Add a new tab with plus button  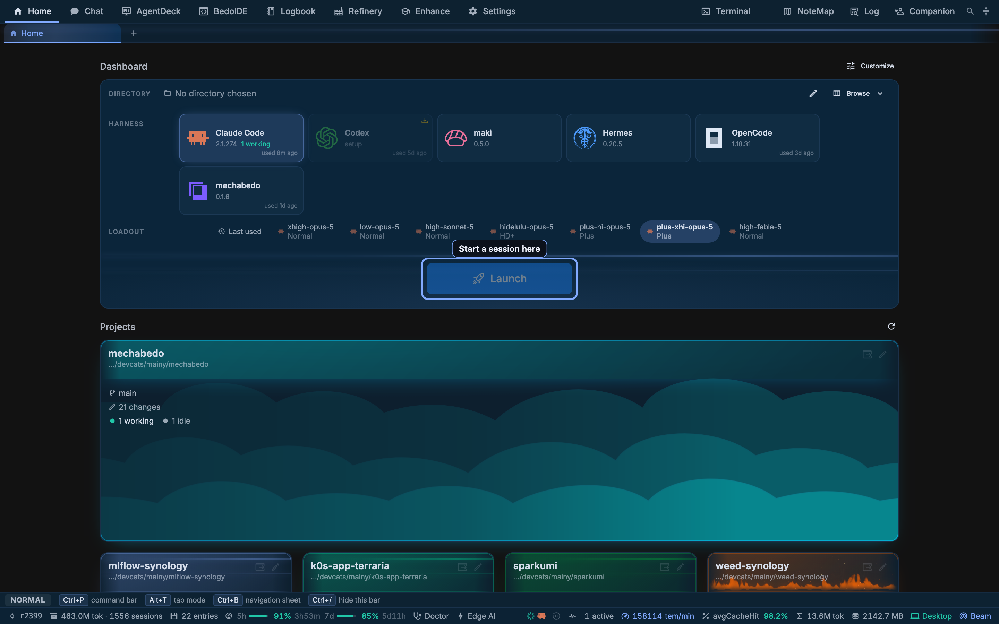(133, 33)
